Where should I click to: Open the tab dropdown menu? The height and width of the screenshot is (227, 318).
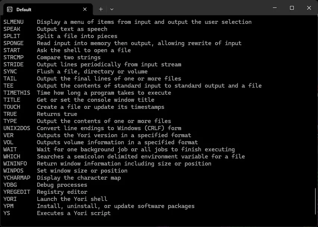[111, 9]
